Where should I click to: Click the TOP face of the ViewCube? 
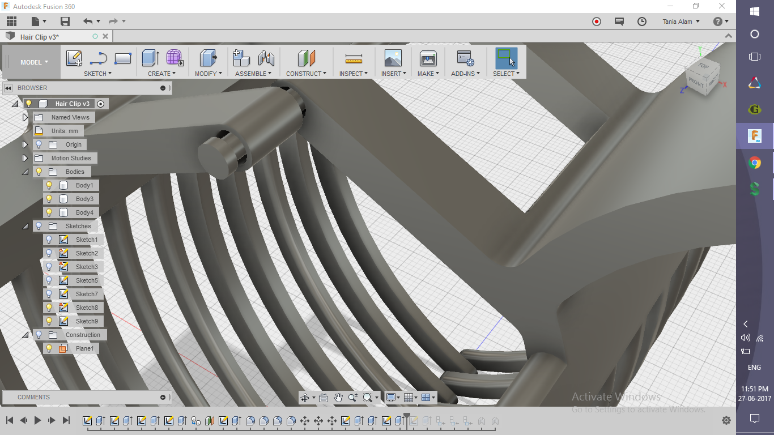703,66
